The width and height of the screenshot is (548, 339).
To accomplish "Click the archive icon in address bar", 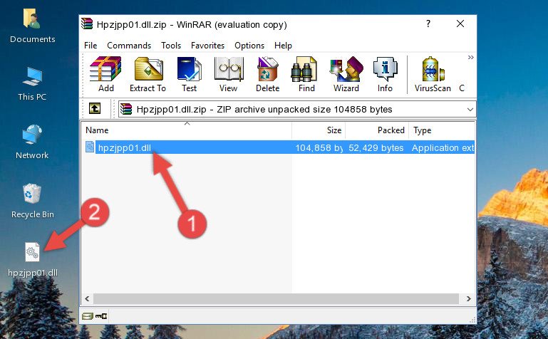I will click(126, 109).
